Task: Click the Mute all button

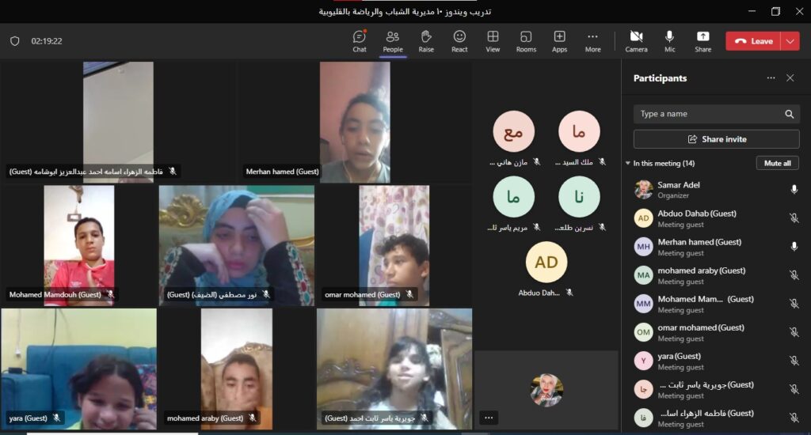Action: [777, 163]
